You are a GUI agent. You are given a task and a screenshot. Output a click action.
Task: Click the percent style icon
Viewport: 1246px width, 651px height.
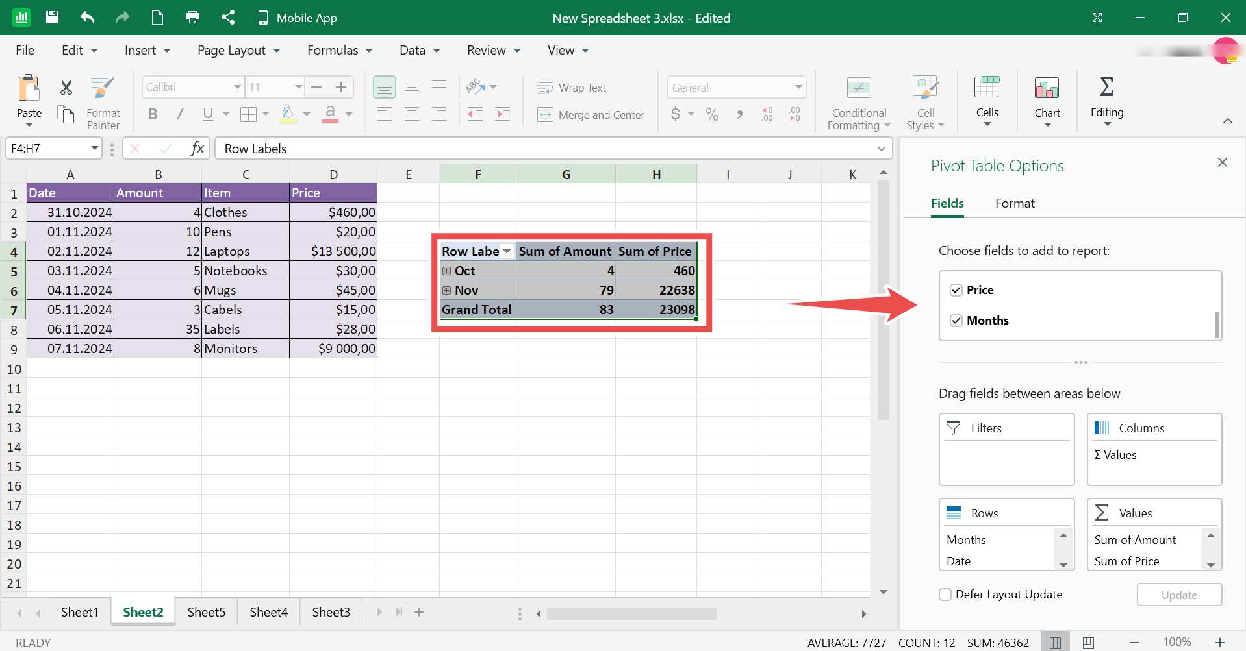point(712,114)
